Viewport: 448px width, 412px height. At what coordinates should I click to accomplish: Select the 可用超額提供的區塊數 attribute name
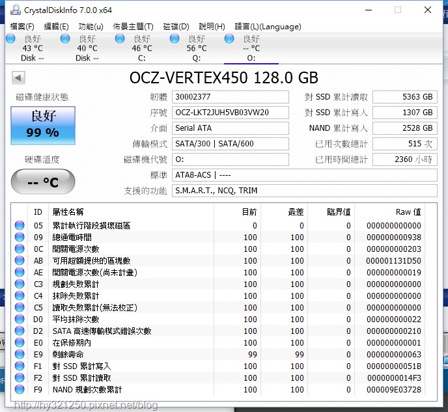[x=91, y=261]
